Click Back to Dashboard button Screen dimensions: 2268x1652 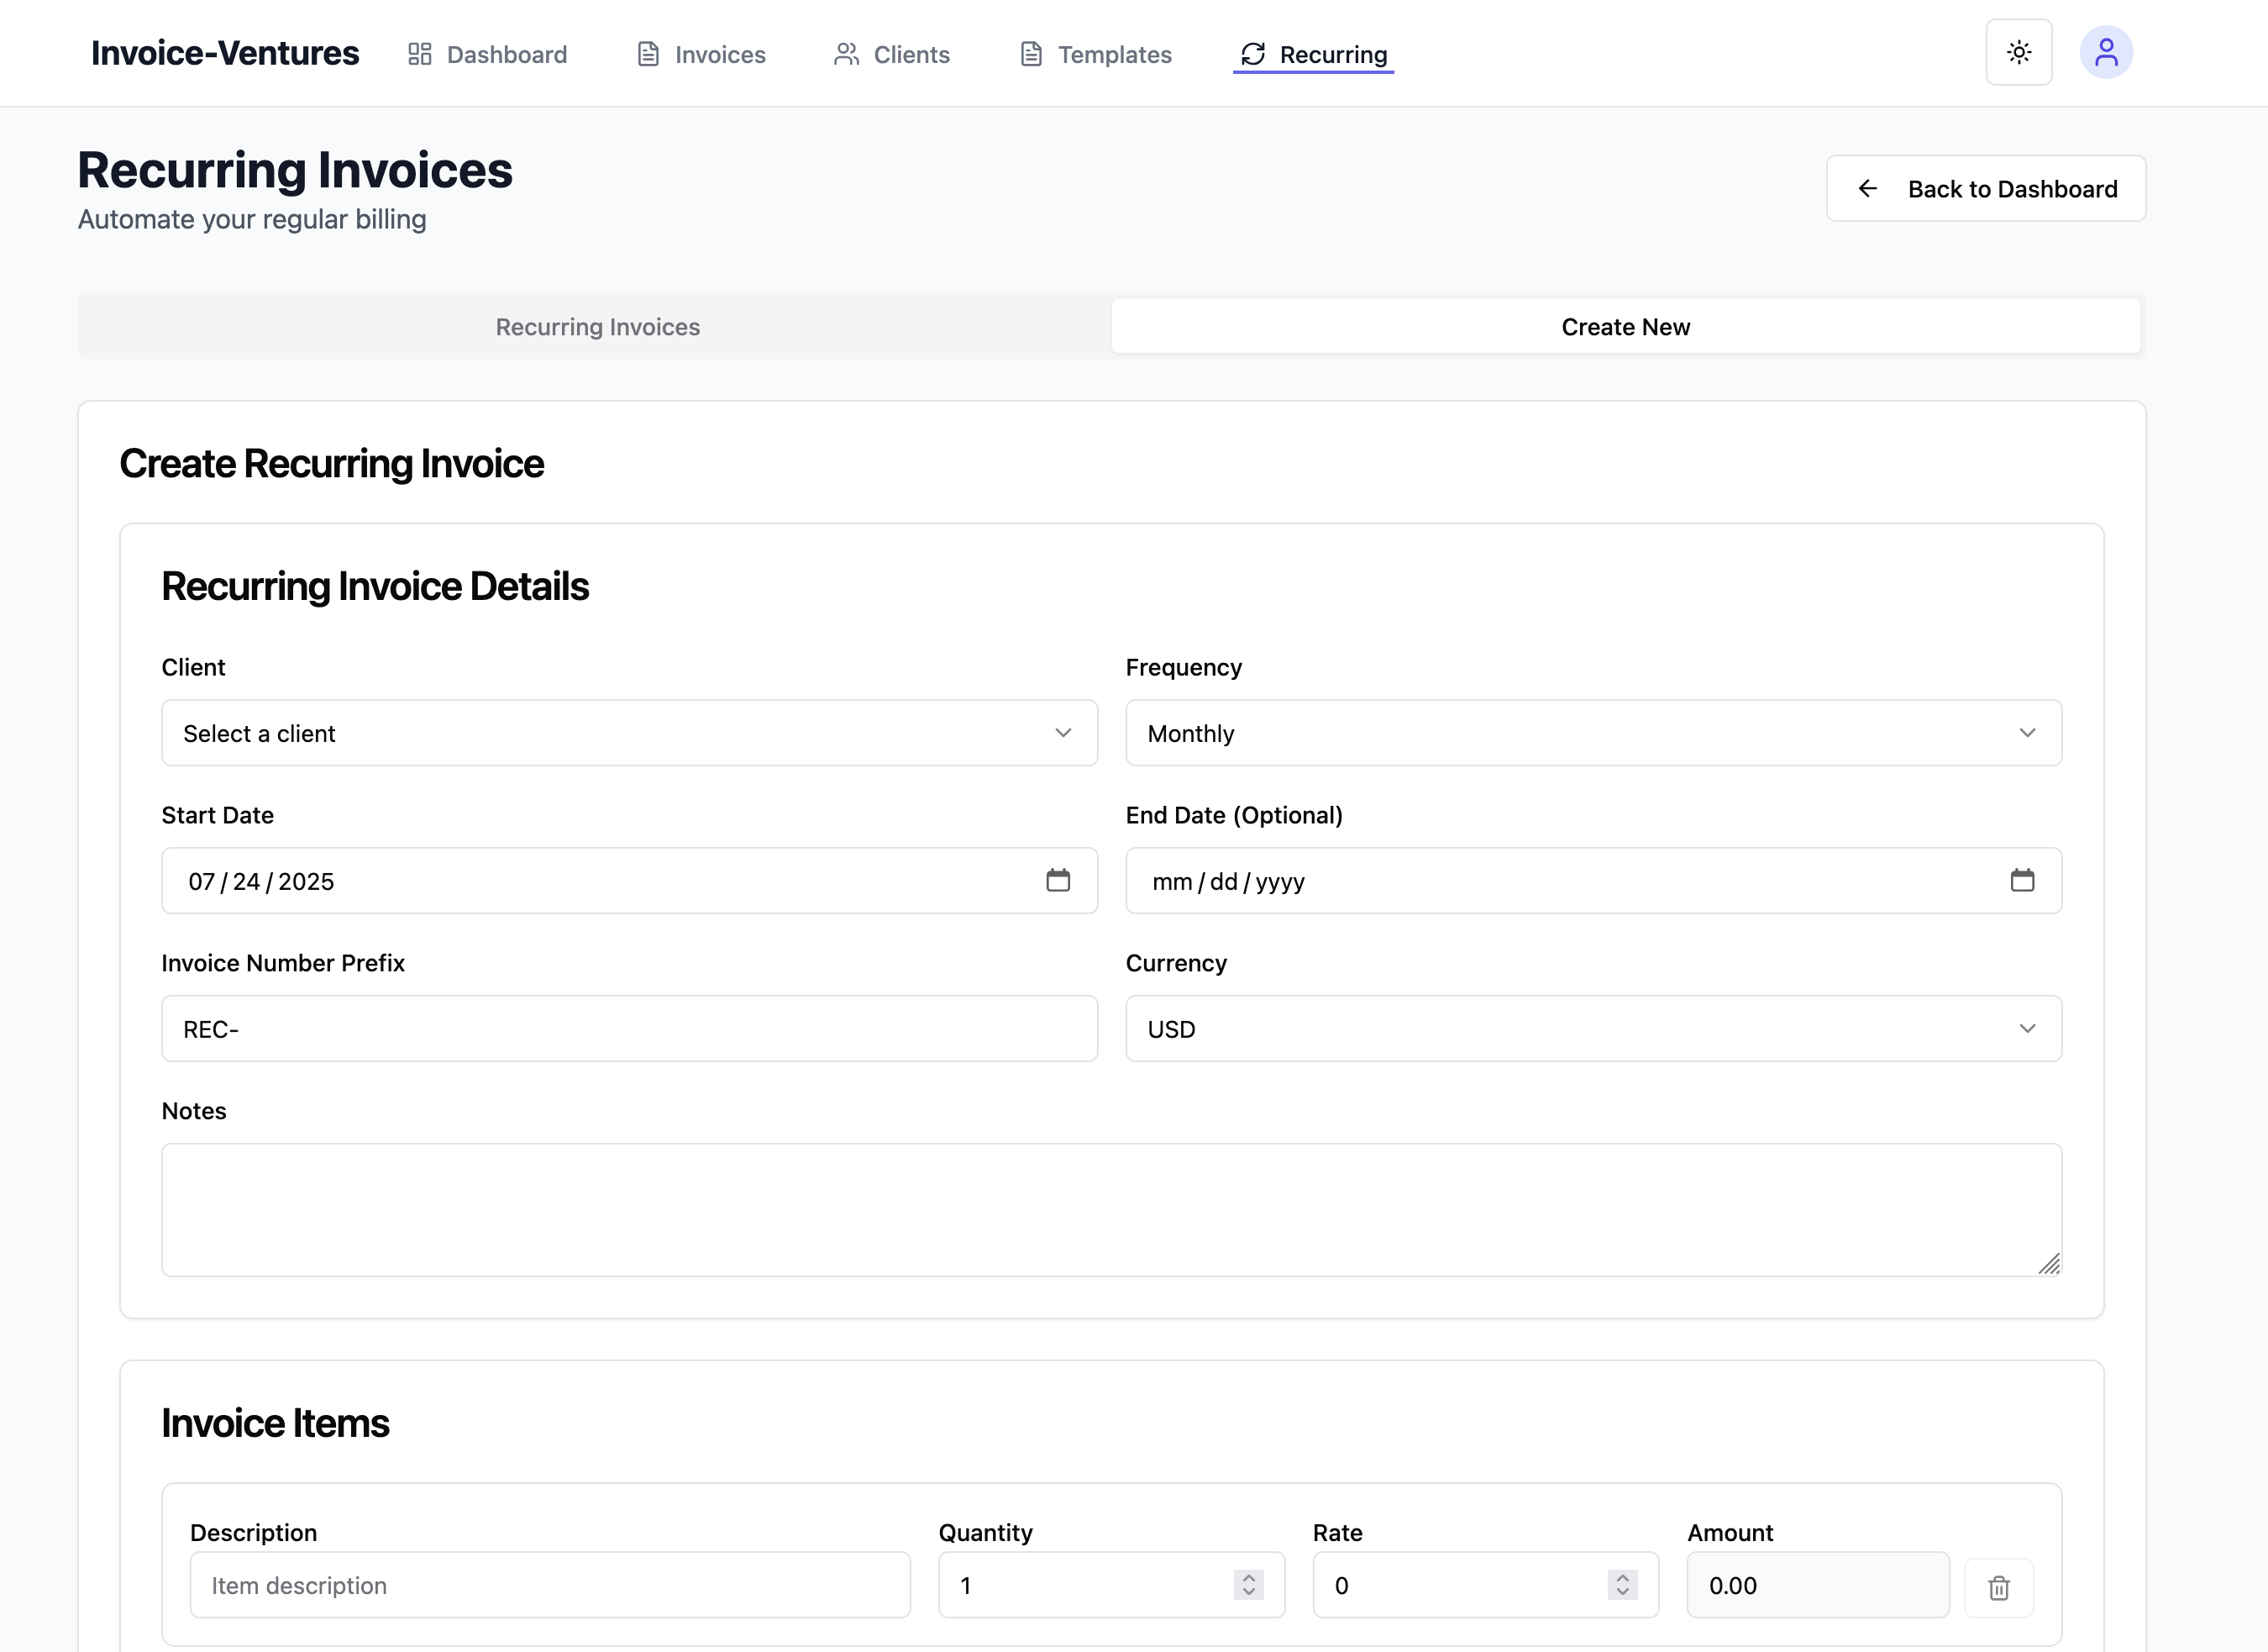pyautogui.click(x=1985, y=189)
